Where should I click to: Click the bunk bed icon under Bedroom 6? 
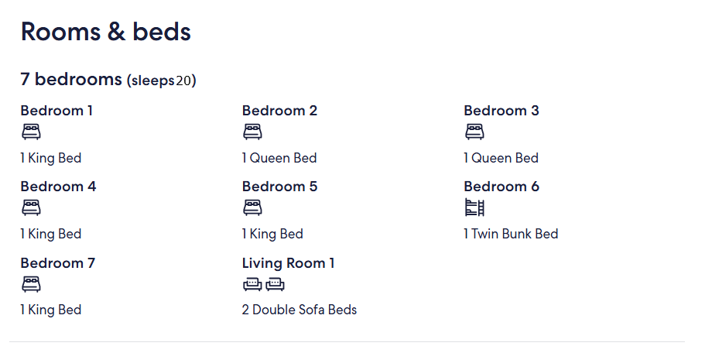(x=475, y=207)
